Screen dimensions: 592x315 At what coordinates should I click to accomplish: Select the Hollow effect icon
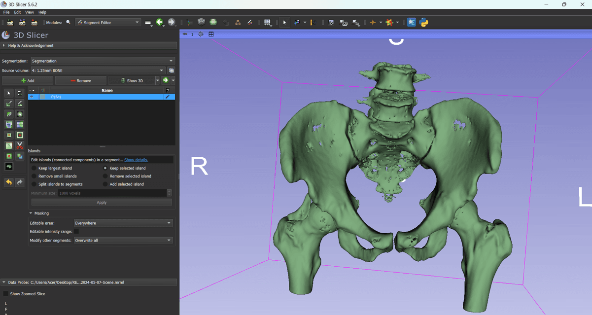pos(20,135)
